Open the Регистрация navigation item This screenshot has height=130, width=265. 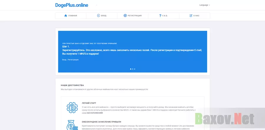pyautogui.click(x=133, y=16)
